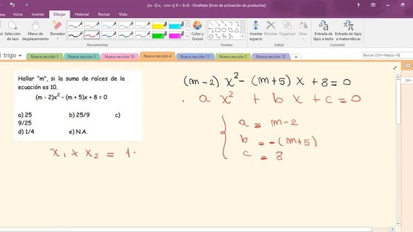Pick the thick blue pen in bottom row
Screen dimensions: 413x232
[x=108, y=35]
